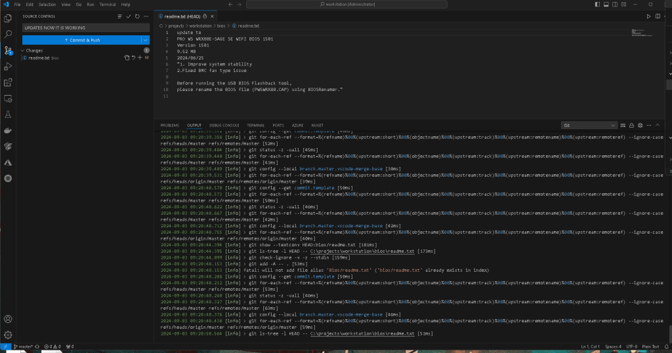This screenshot has width=672, height=353.
Task: Click the master branch in status bar
Action: click(x=23, y=346)
